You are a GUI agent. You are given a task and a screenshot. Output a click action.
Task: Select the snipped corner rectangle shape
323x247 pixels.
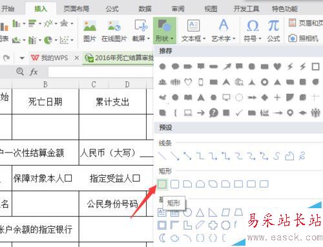coord(187,184)
